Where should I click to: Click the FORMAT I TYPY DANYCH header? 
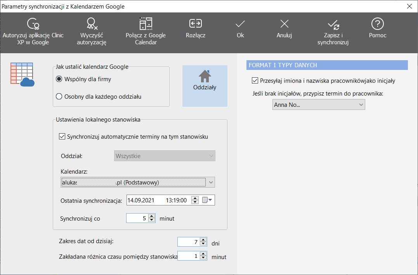tap(327, 65)
